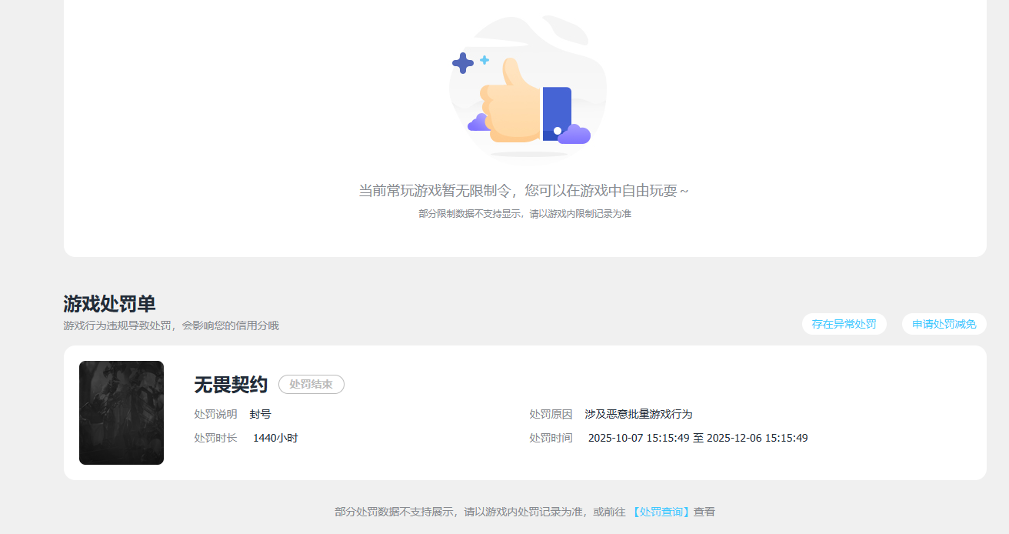
Task: Select the penalty time range 2025-10-07 15:15:49 至 2025-12-06
Action: coord(698,438)
